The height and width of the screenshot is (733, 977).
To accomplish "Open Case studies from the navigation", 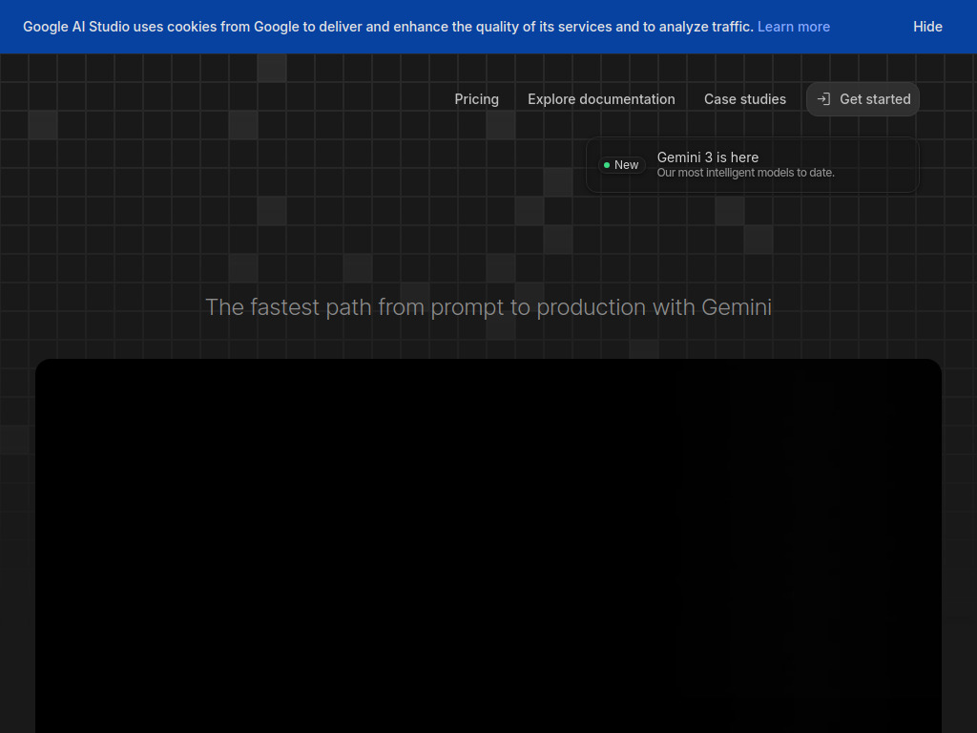I will [x=744, y=99].
